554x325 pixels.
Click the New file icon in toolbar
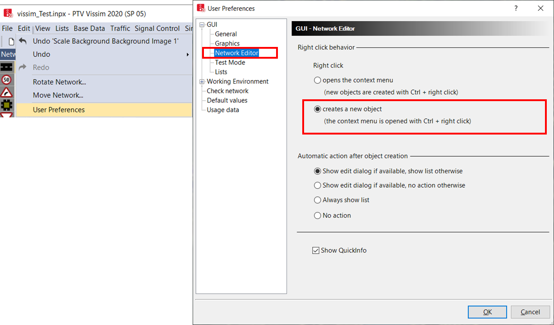pos(12,41)
